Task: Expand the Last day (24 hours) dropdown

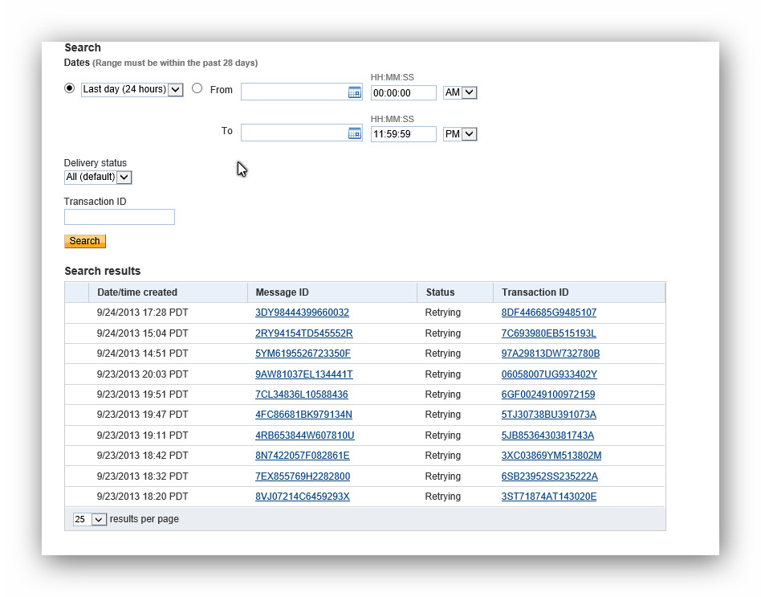Action: (x=176, y=89)
